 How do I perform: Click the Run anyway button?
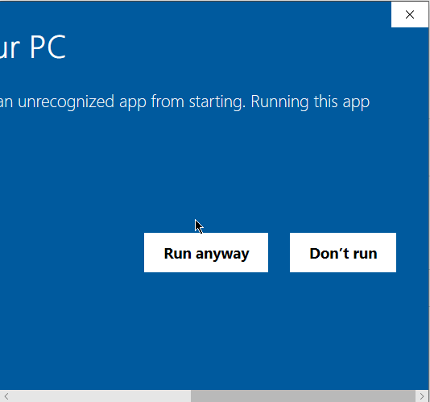tap(206, 253)
